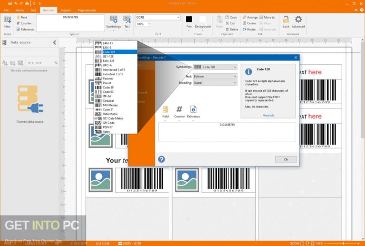Open the Background color dropdown
The width and height of the screenshot is (365, 246).
coord(202,30)
